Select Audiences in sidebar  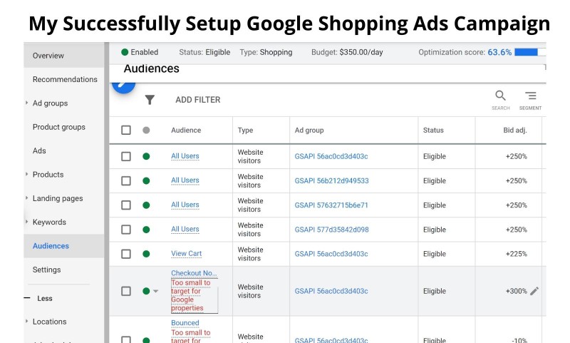click(x=51, y=246)
